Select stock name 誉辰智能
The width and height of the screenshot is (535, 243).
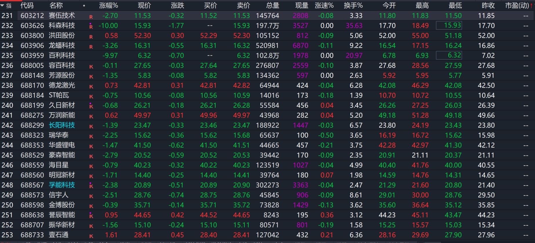(x=62, y=215)
